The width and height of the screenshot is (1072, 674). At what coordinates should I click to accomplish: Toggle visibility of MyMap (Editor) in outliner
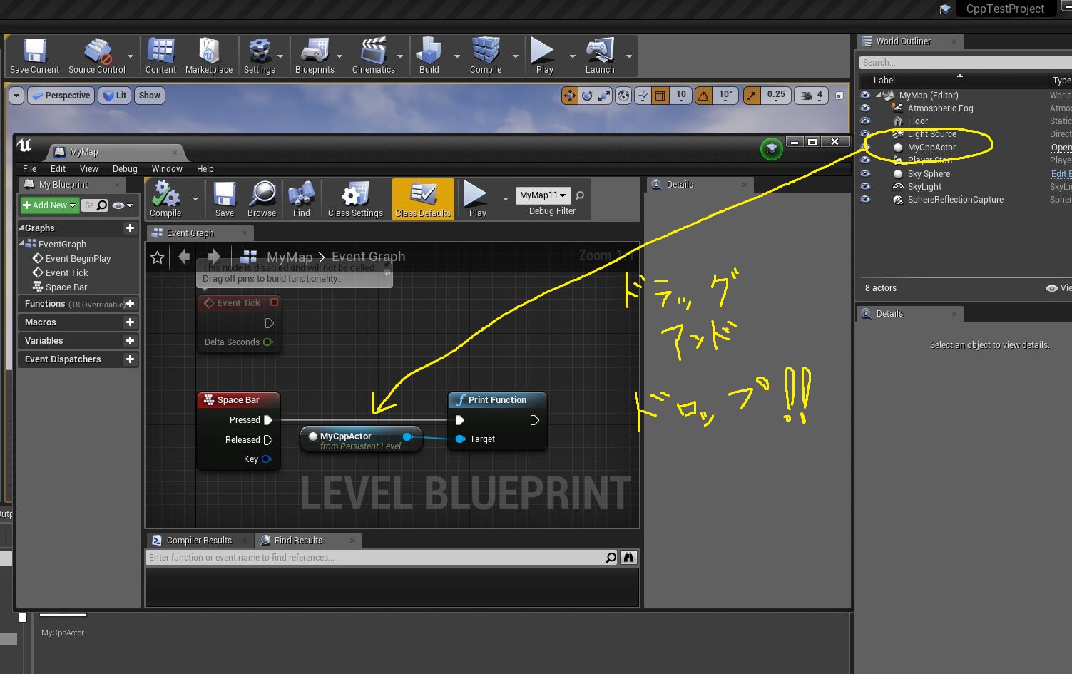[865, 95]
